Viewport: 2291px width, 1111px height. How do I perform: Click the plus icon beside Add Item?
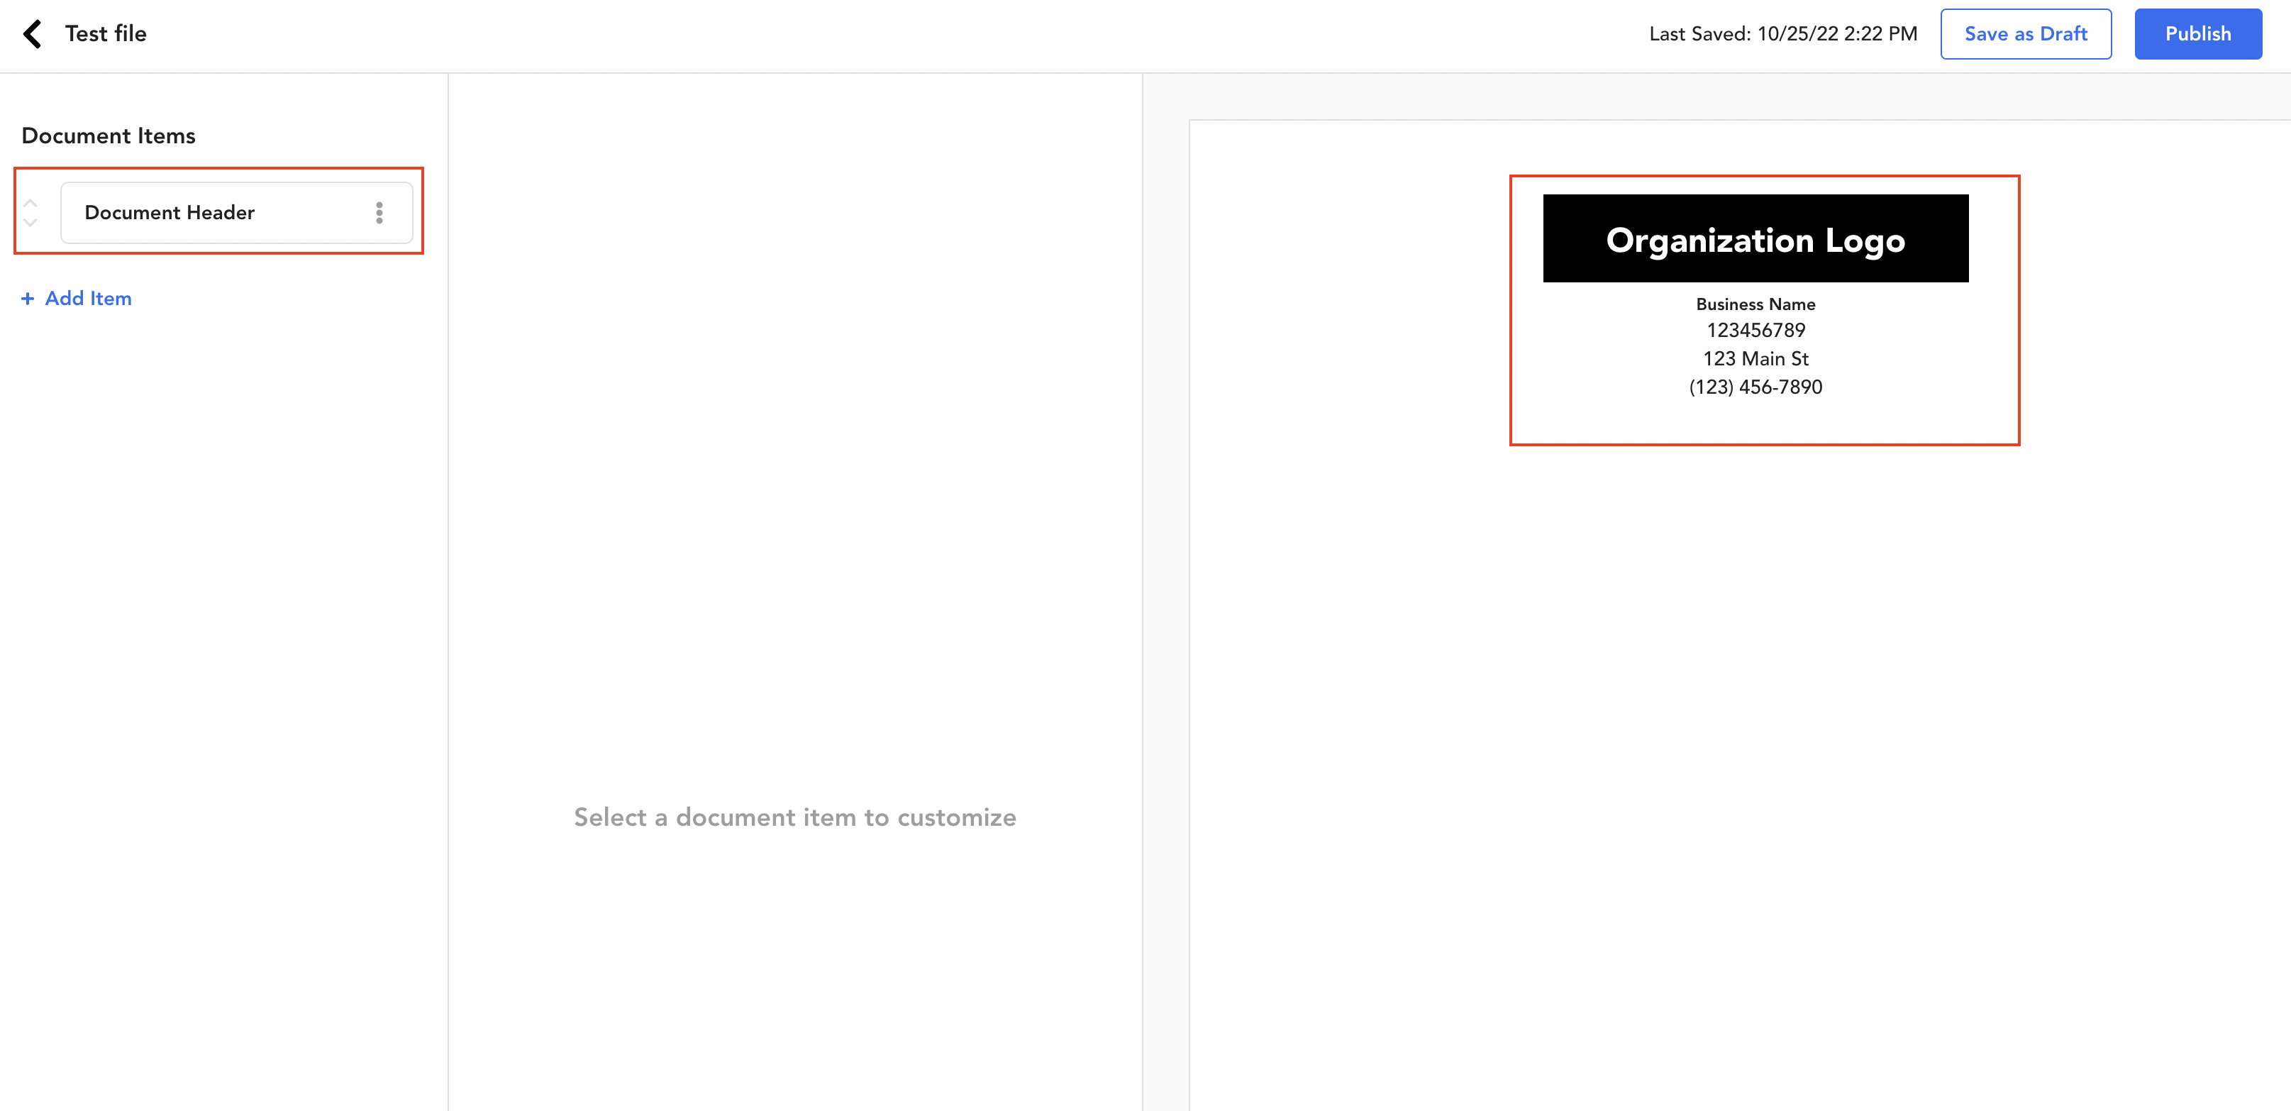pos(28,299)
